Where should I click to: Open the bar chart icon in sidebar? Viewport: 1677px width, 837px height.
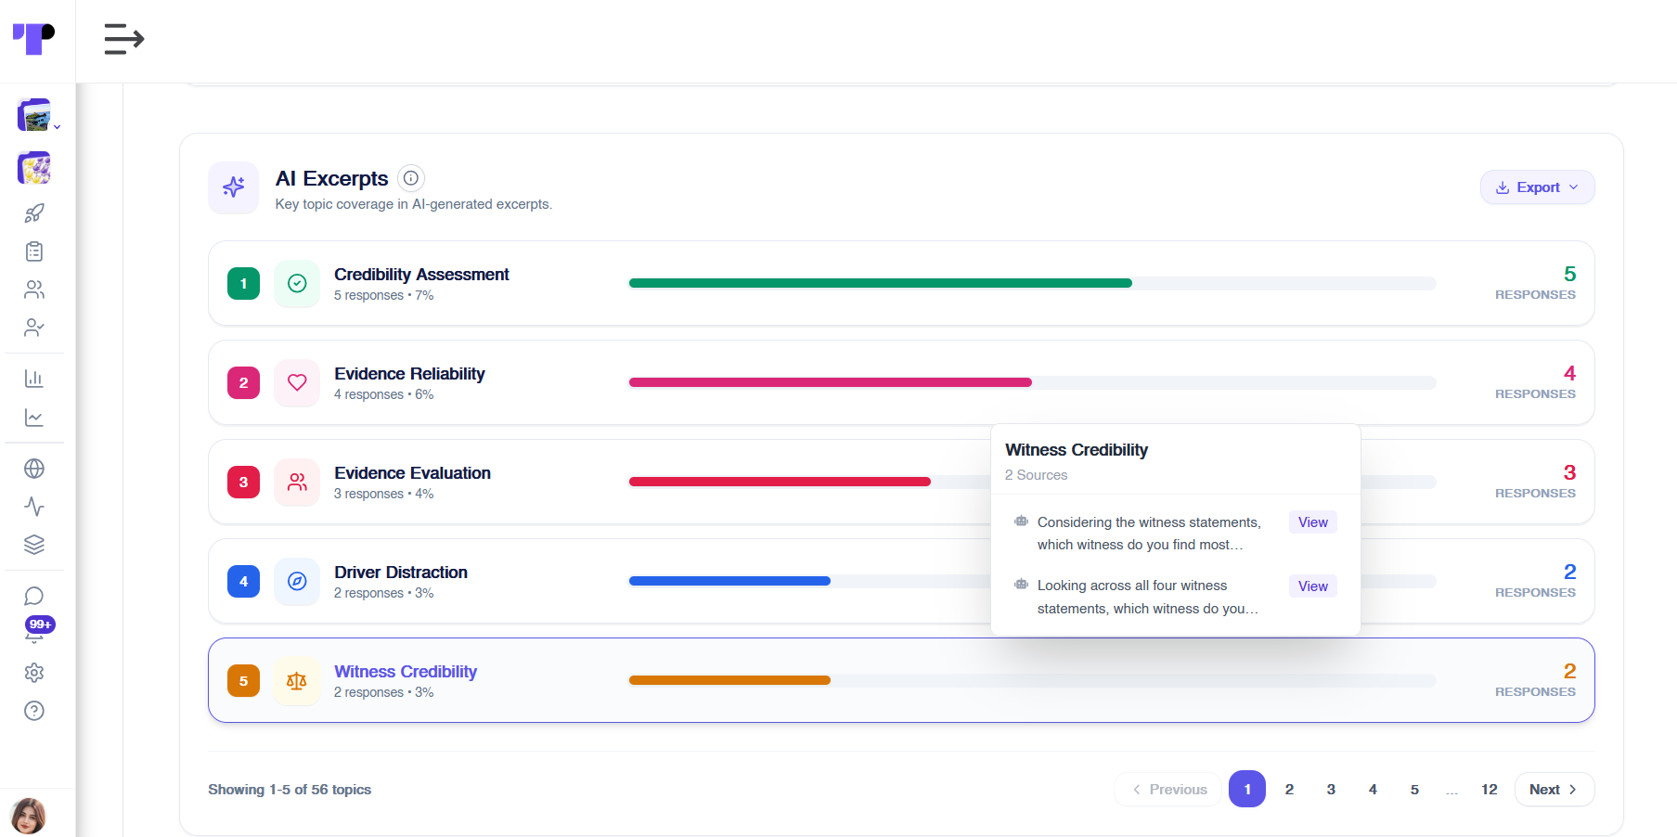(34, 379)
